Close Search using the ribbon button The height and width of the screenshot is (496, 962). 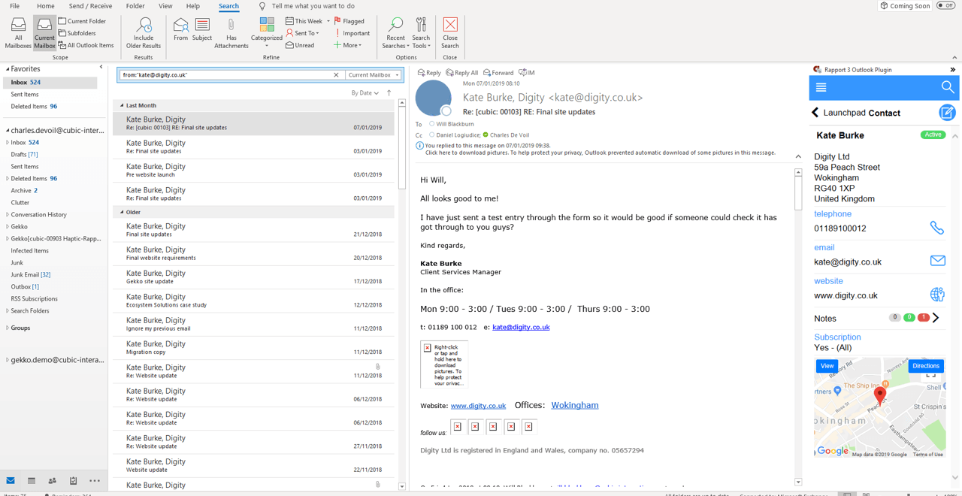tap(450, 34)
